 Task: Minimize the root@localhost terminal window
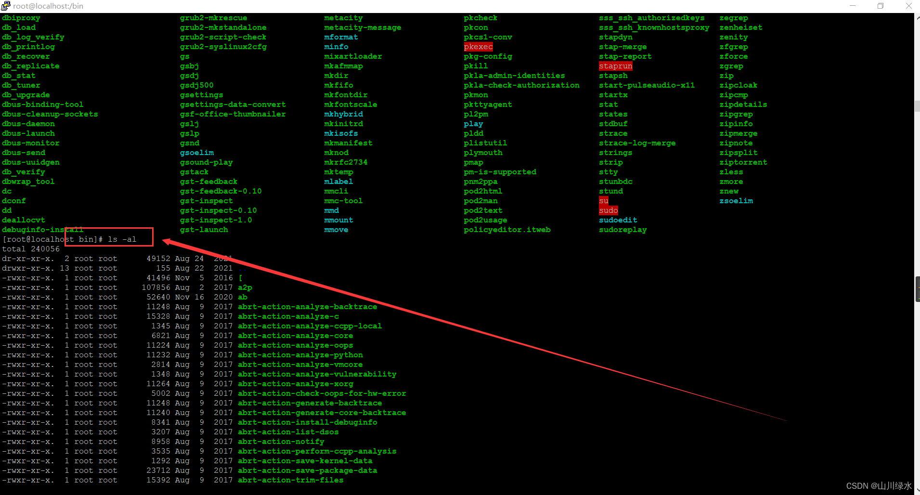(x=853, y=6)
